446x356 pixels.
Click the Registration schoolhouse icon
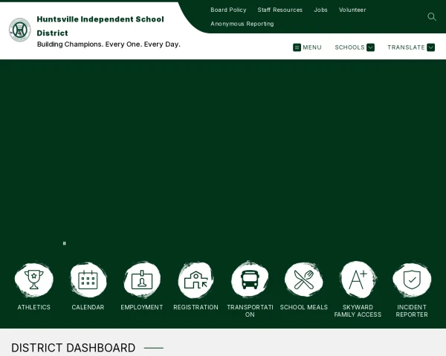point(196,280)
